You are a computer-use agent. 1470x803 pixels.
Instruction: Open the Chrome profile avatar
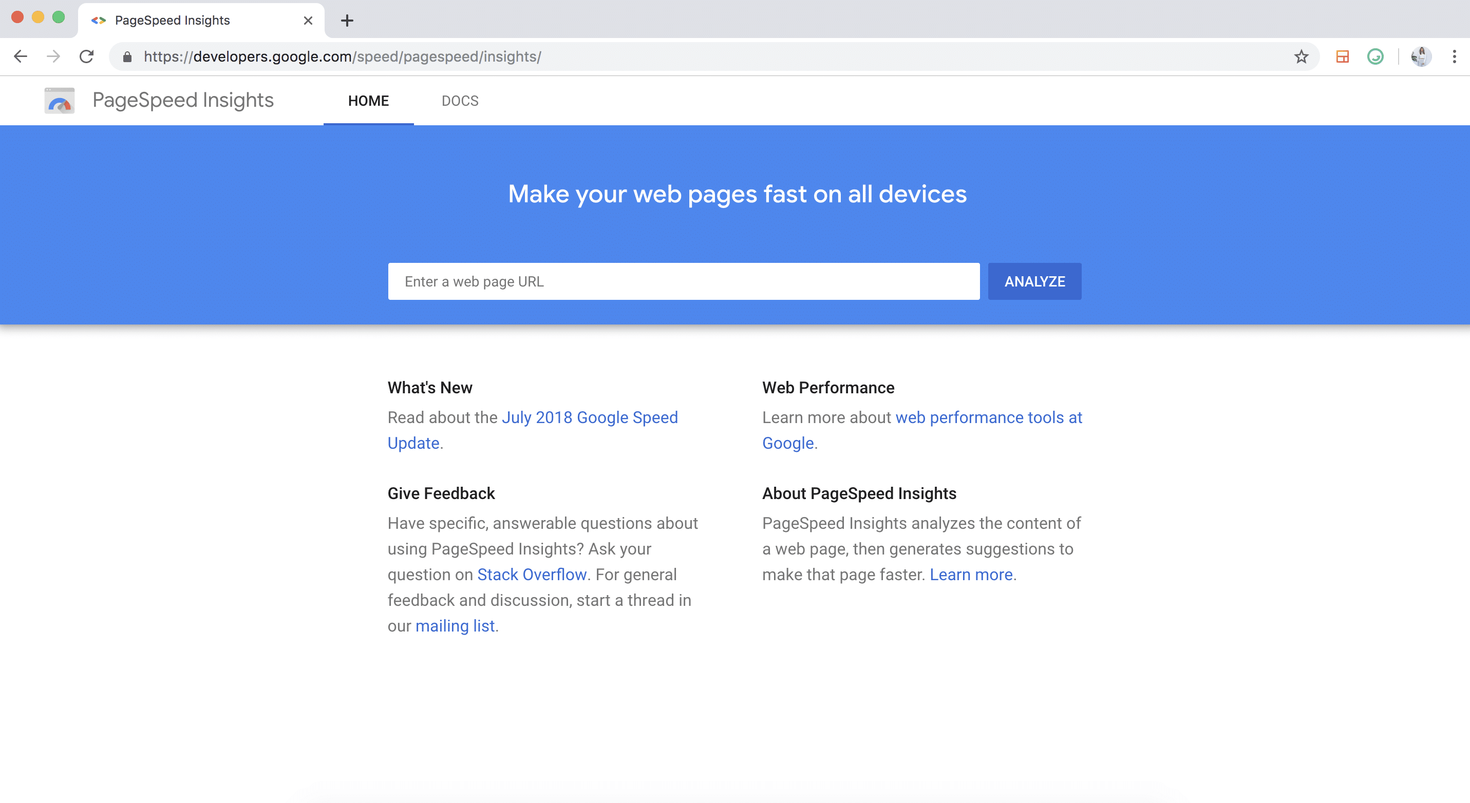(1421, 56)
